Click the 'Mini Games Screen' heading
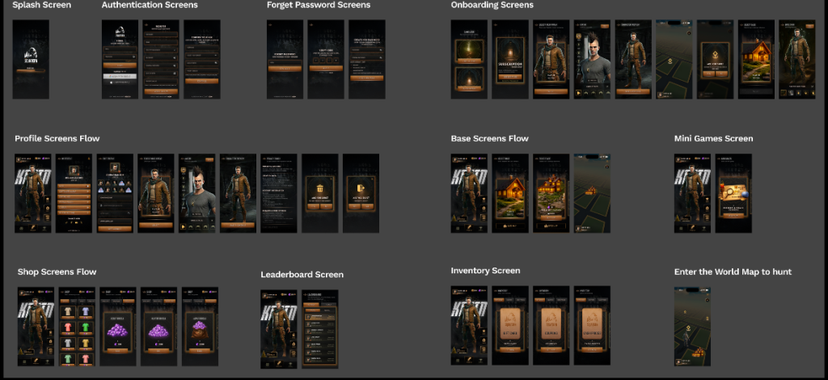 coord(713,139)
